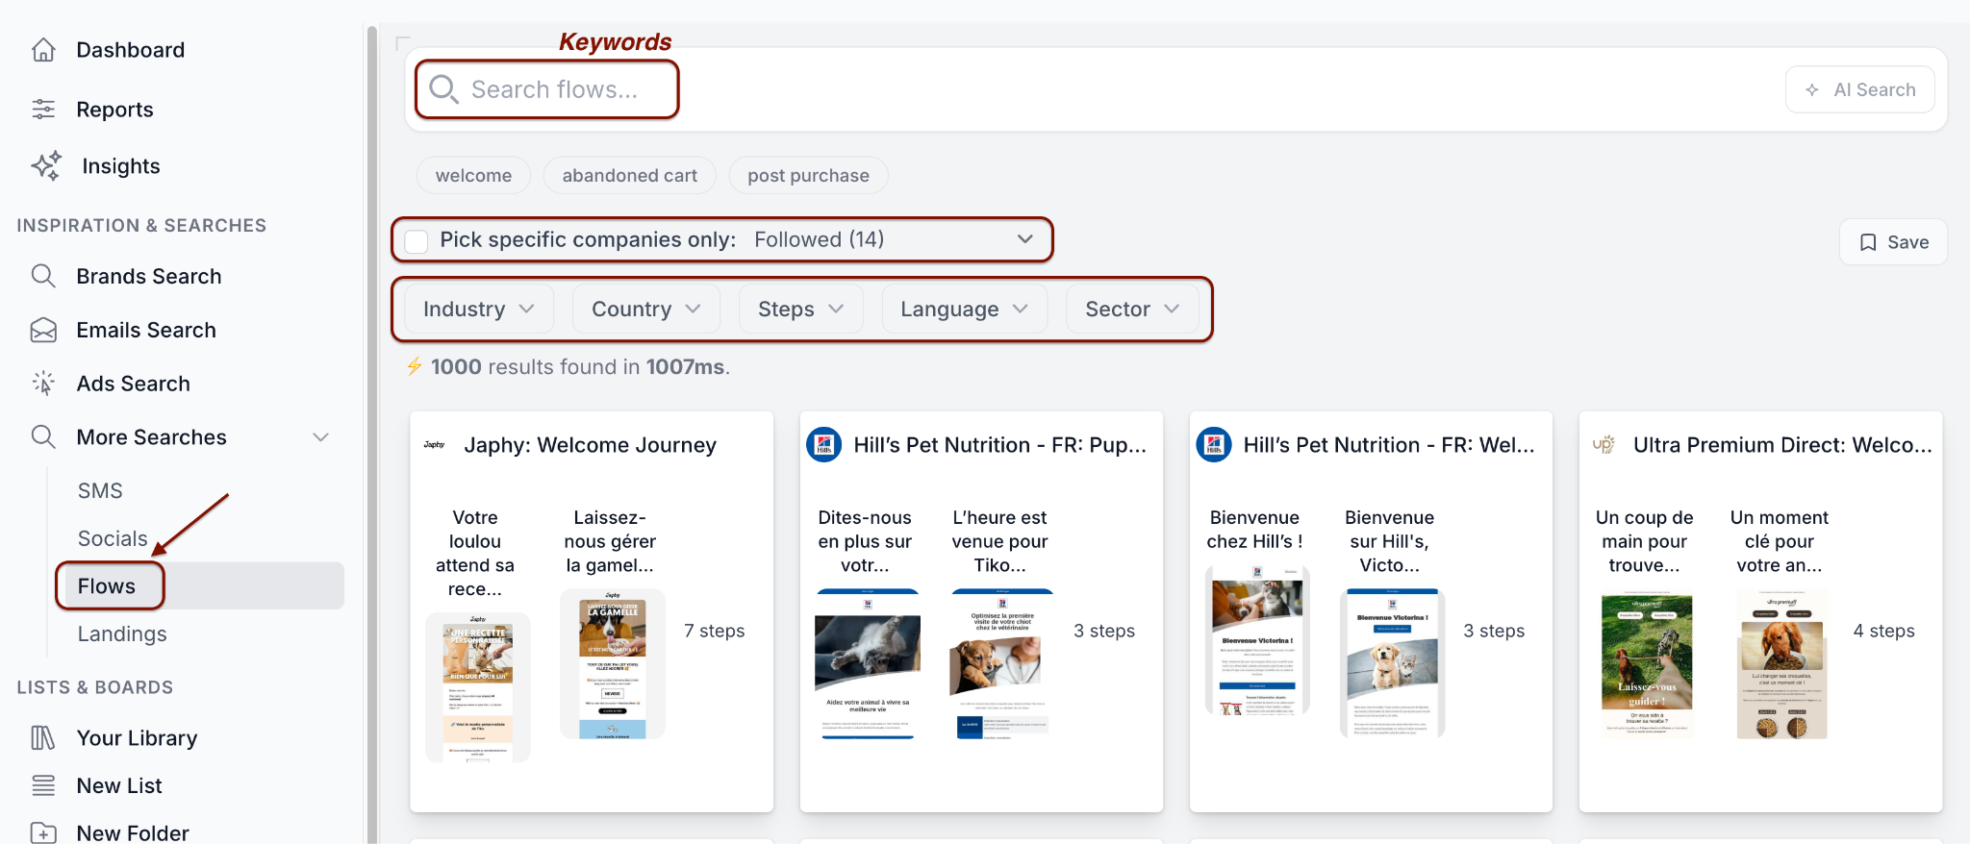The image size is (1970, 844).
Task: Navigate to Emails Search
Action: coord(146,331)
